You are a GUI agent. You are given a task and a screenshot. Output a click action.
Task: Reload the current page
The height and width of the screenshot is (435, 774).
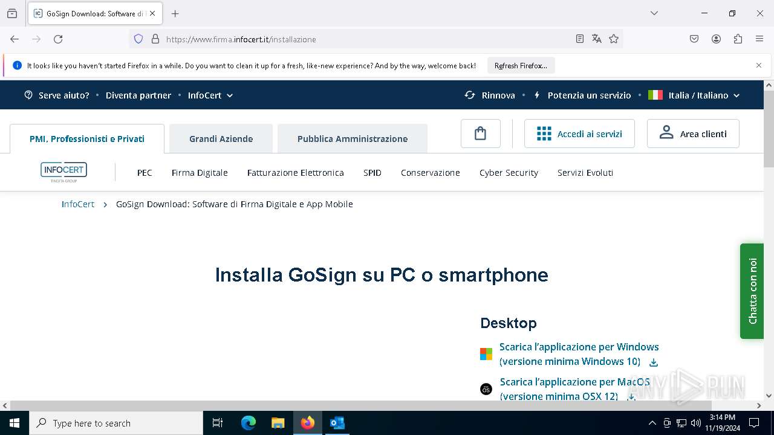click(58, 39)
